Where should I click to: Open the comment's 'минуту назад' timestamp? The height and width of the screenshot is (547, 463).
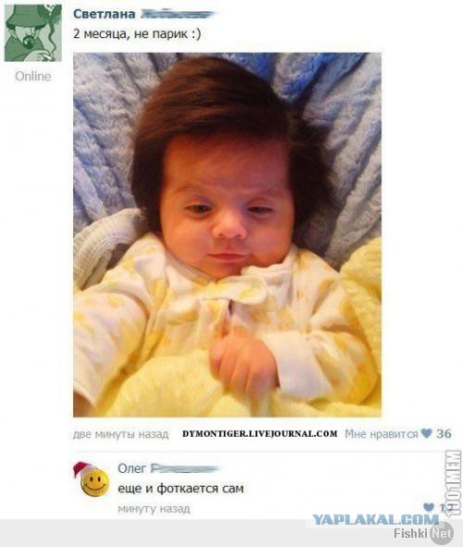(x=154, y=509)
